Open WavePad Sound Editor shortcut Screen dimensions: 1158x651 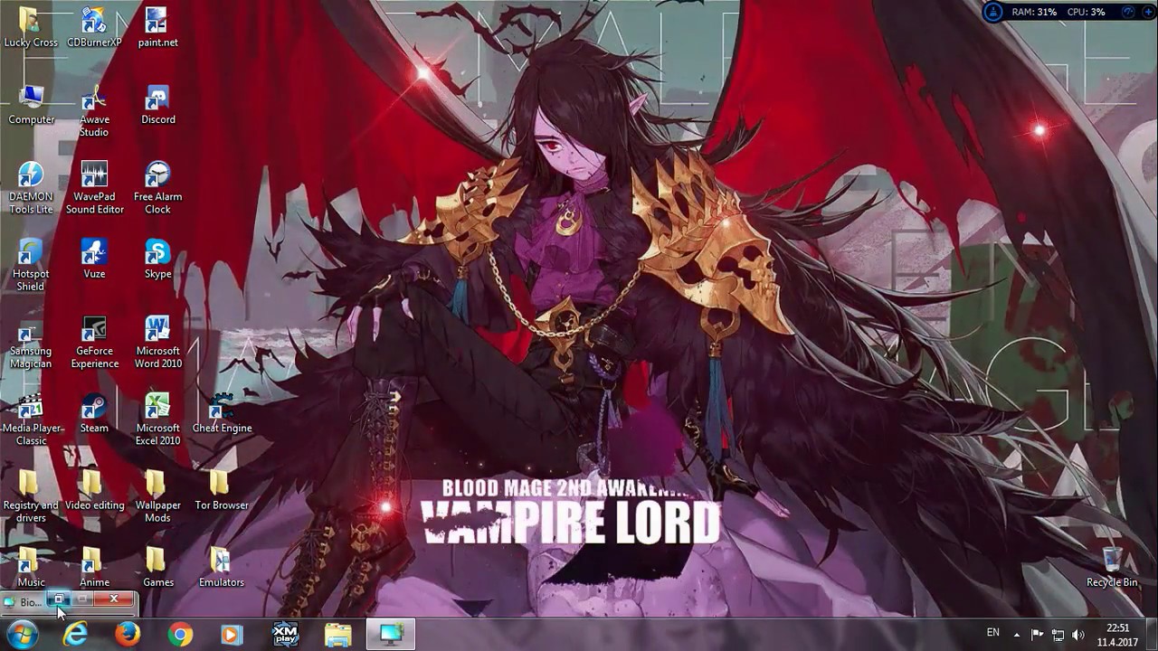click(x=94, y=187)
